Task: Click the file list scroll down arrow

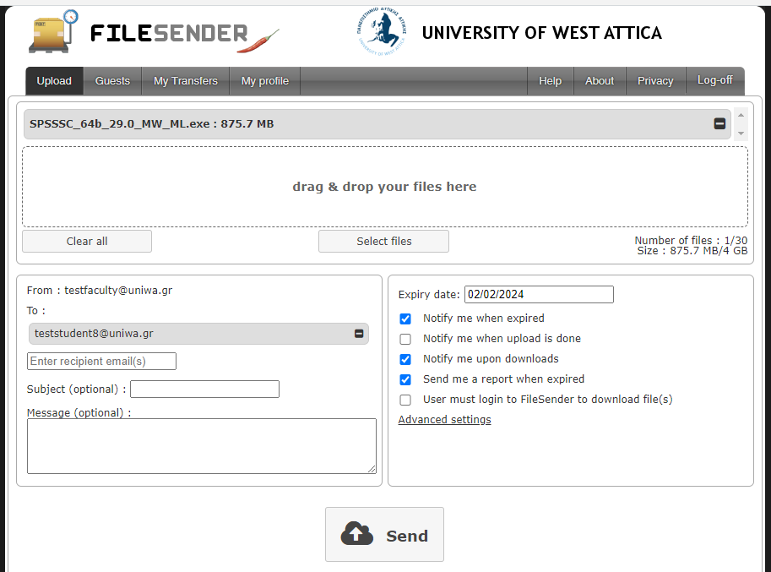Action: tap(741, 133)
